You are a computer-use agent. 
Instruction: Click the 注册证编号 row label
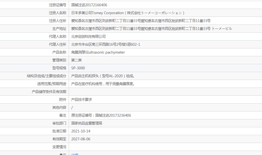click(58, 5)
